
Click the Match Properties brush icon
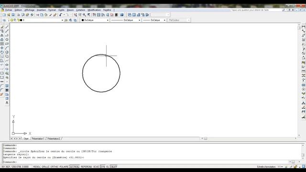tap(51, 15)
